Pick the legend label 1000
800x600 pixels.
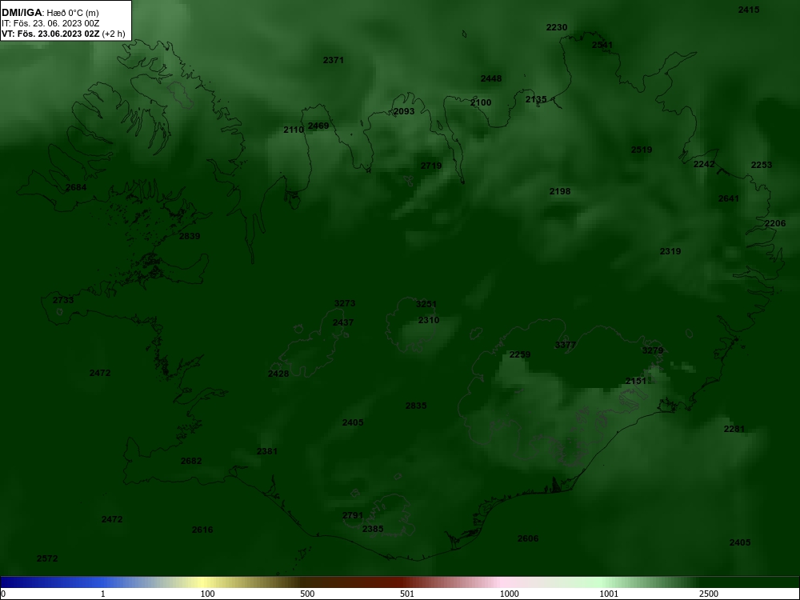click(x=509, y=594)
